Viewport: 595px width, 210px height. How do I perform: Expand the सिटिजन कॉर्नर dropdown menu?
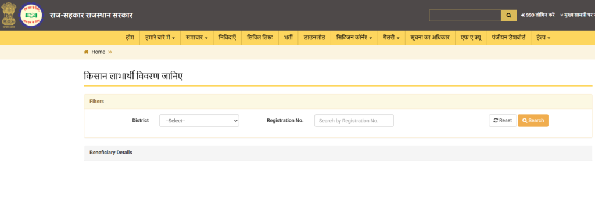tap(354, 38)
